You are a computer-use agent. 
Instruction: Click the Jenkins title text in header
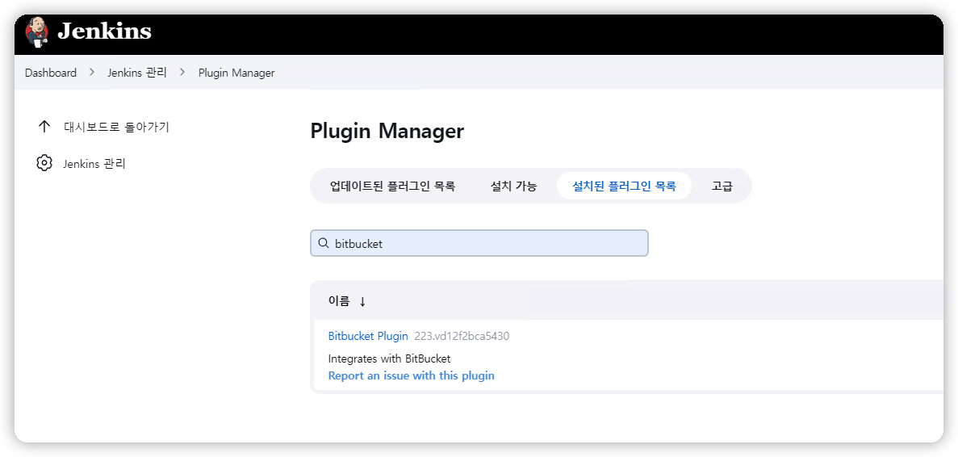coord(104,31)
